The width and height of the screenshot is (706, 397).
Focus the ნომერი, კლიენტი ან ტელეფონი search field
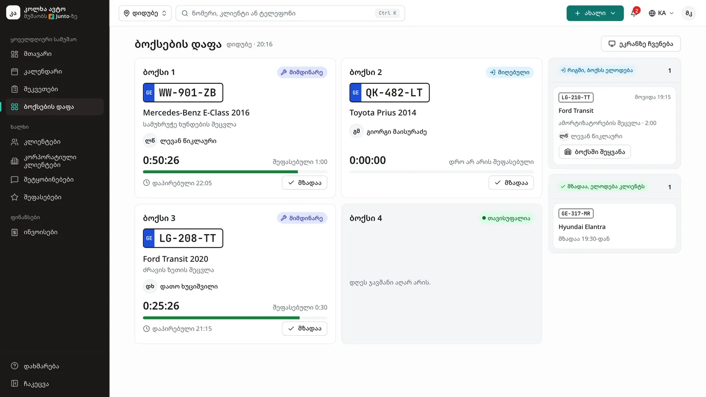[290, 13]
